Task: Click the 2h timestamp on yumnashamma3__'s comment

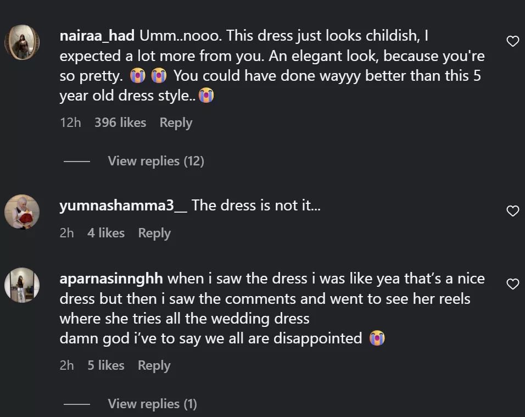Action: point(66,233)
